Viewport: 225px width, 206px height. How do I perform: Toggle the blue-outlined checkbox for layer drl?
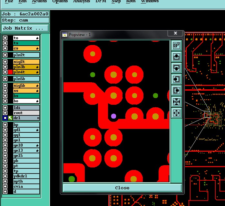click(x=5, y=118)
